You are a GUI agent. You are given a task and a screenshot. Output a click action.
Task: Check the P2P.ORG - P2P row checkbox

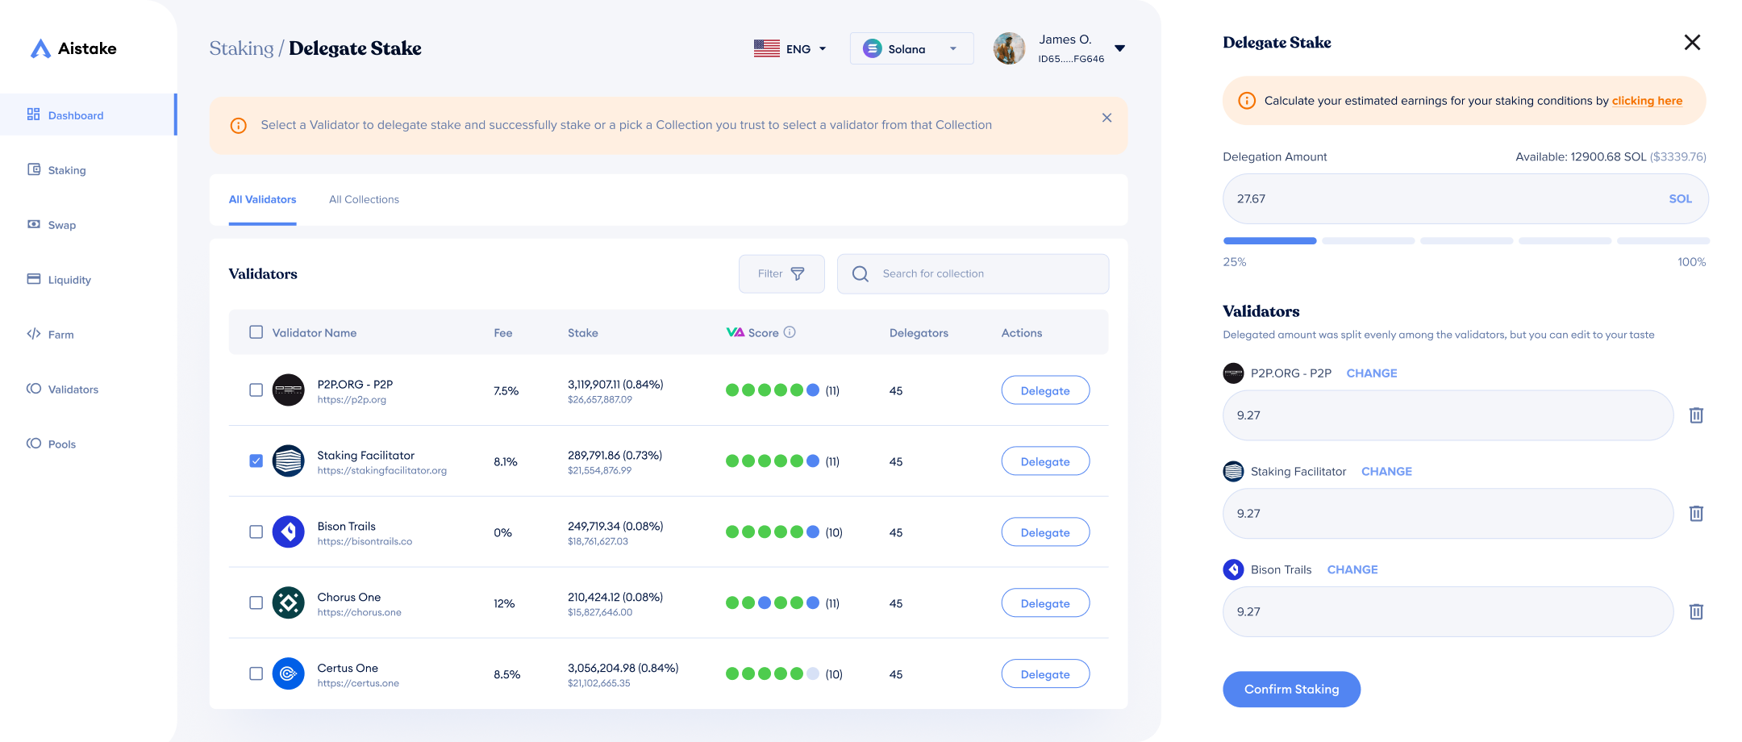click(256, 390)
